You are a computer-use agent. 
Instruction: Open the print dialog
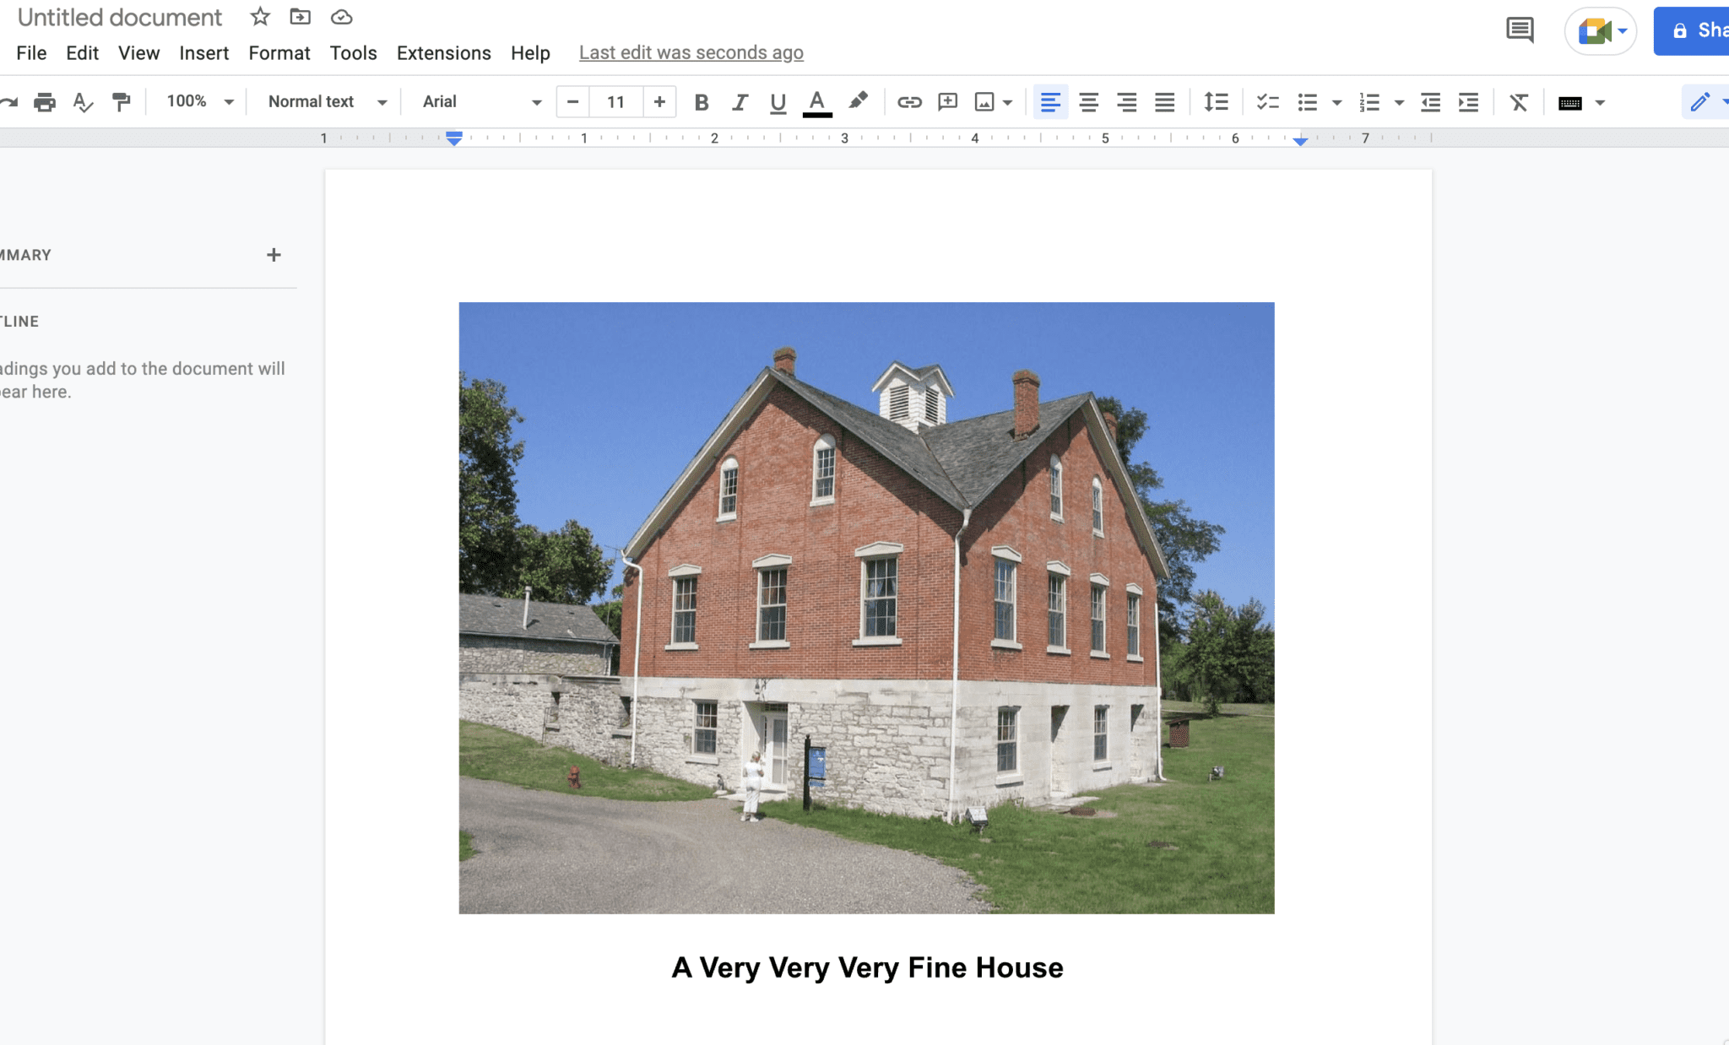tap(43, 102)
